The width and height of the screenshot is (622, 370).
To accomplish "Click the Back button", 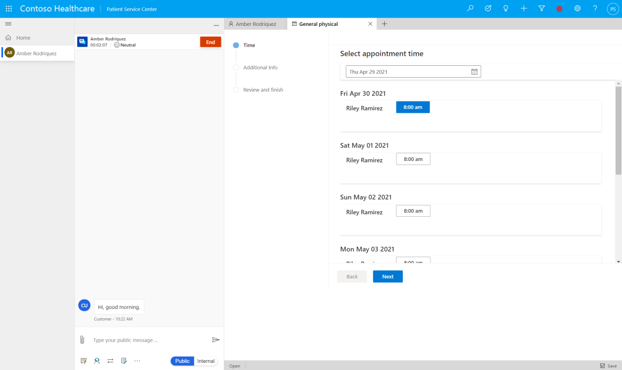I will click(352, 276).
